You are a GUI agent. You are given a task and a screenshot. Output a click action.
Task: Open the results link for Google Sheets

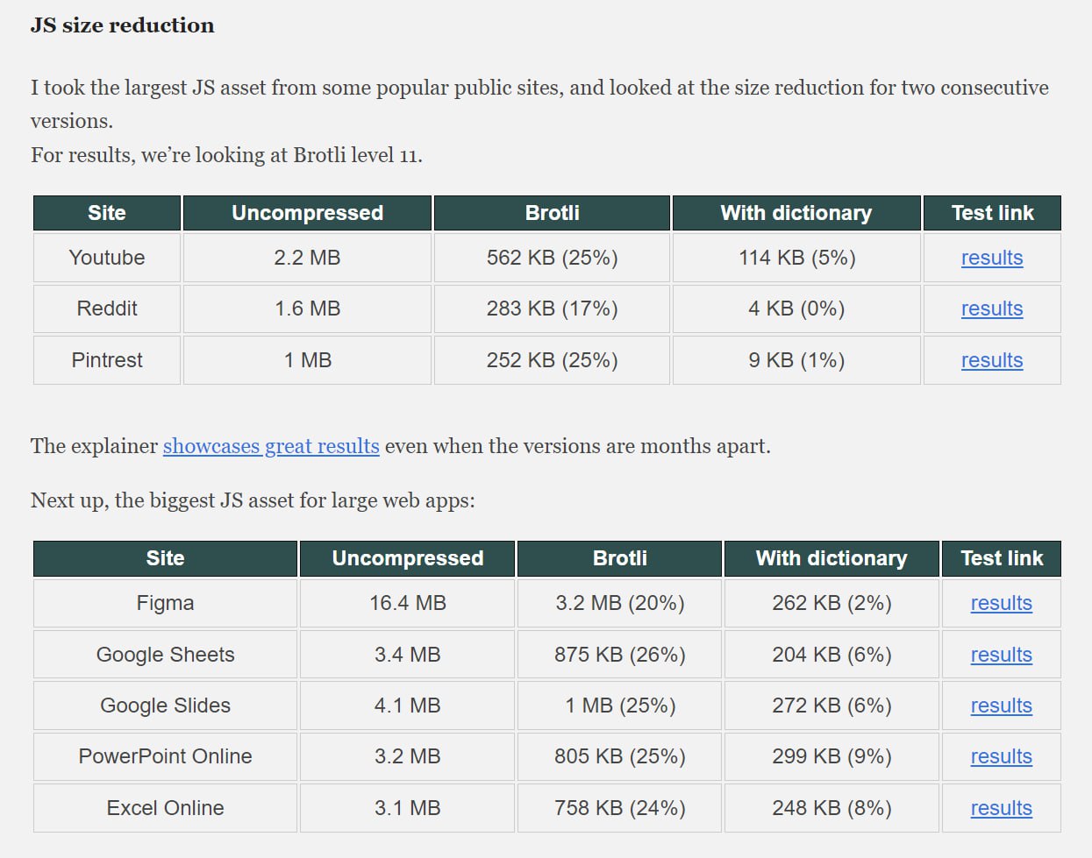tap(1002, 655)
